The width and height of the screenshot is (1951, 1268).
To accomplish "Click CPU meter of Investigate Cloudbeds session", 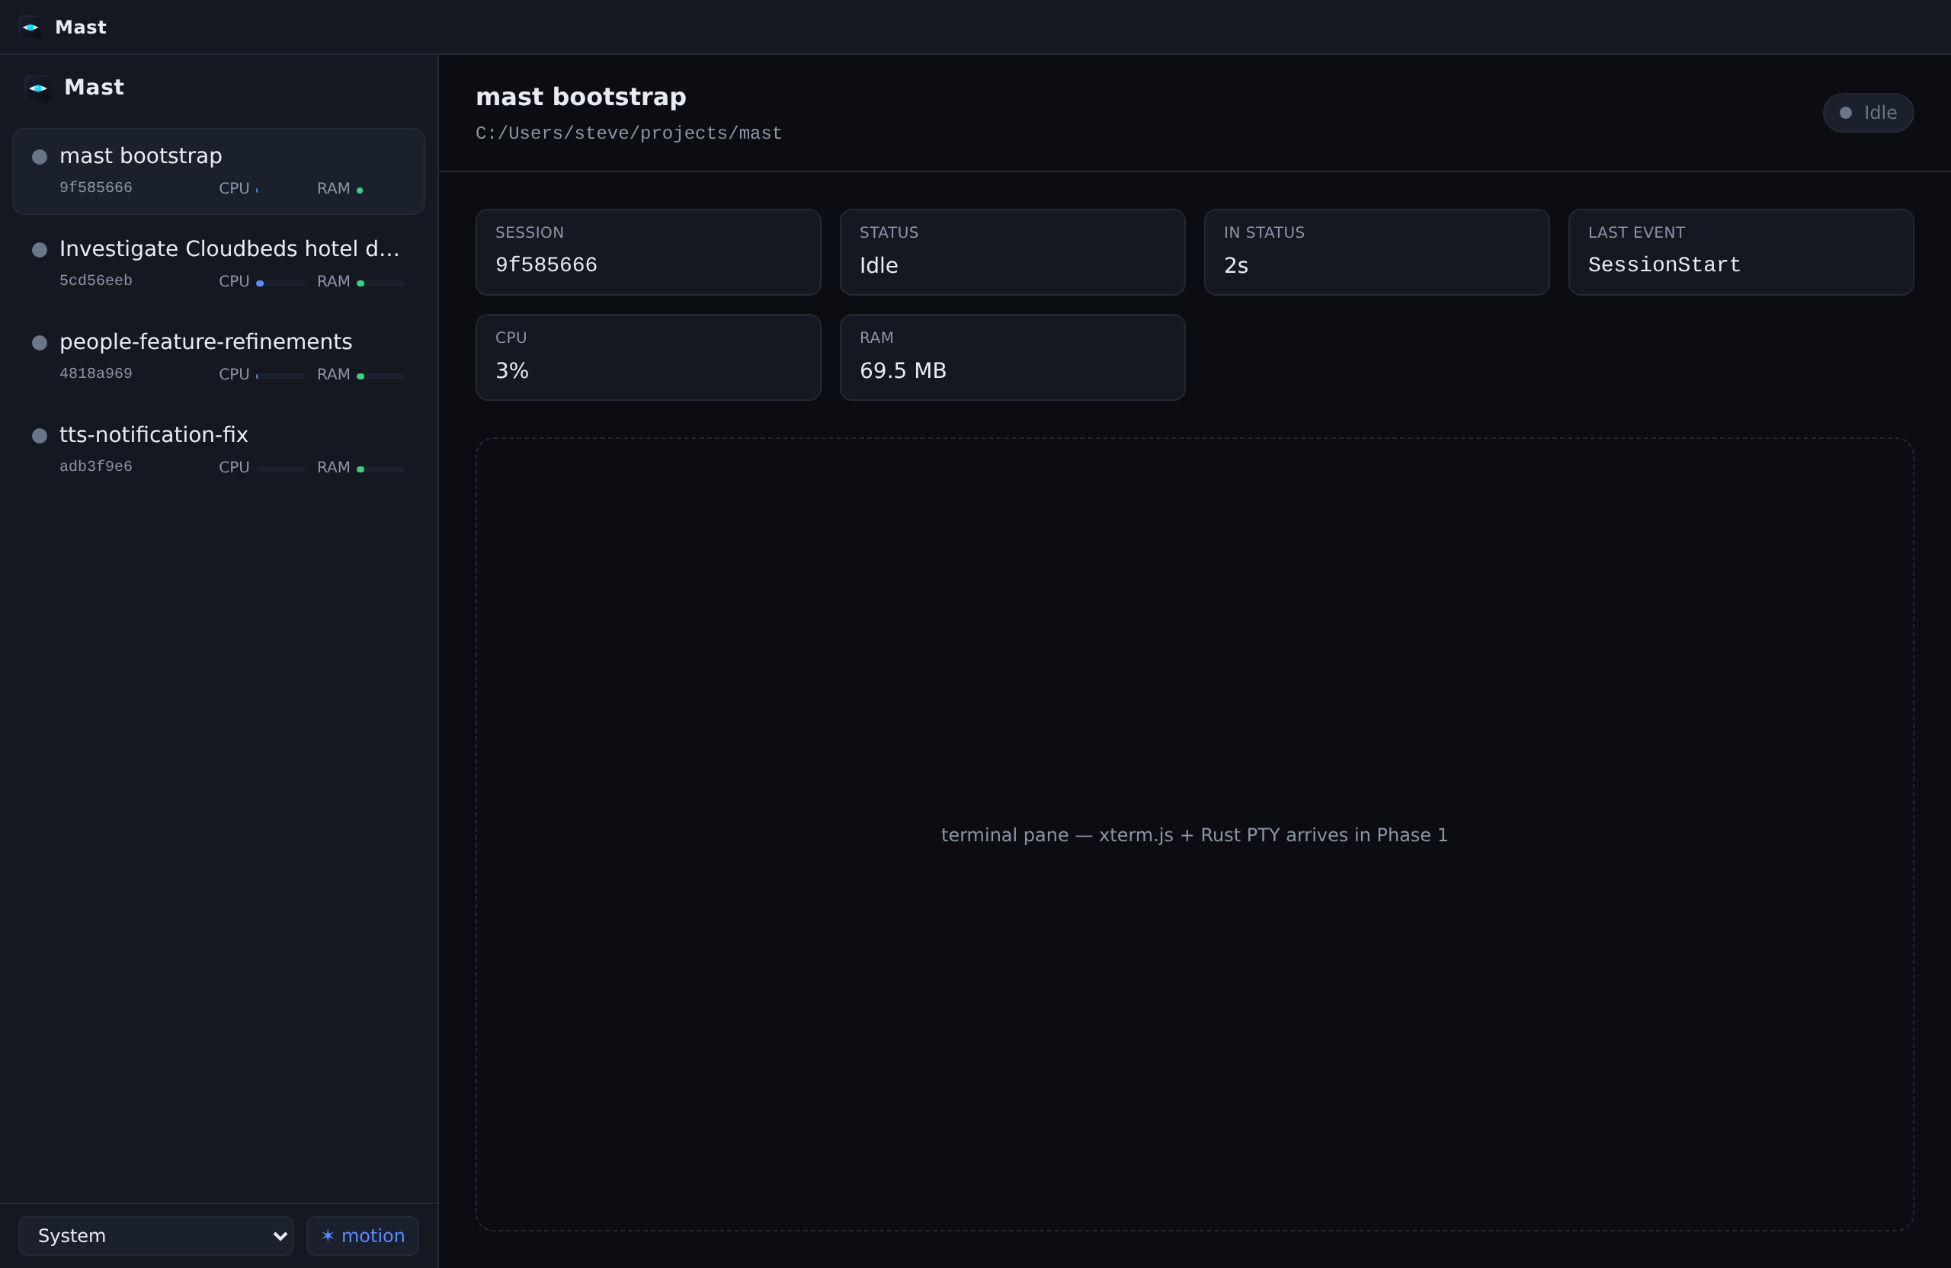I will pyautogui.click(x=280, y=283).
